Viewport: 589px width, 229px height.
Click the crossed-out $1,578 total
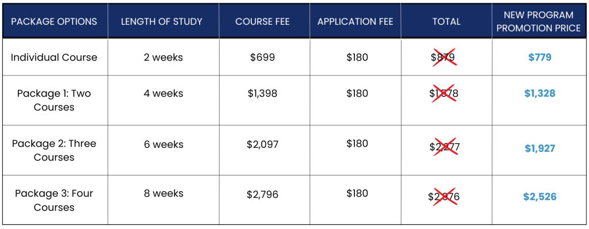pyautogui.click(x=444, y=93)
